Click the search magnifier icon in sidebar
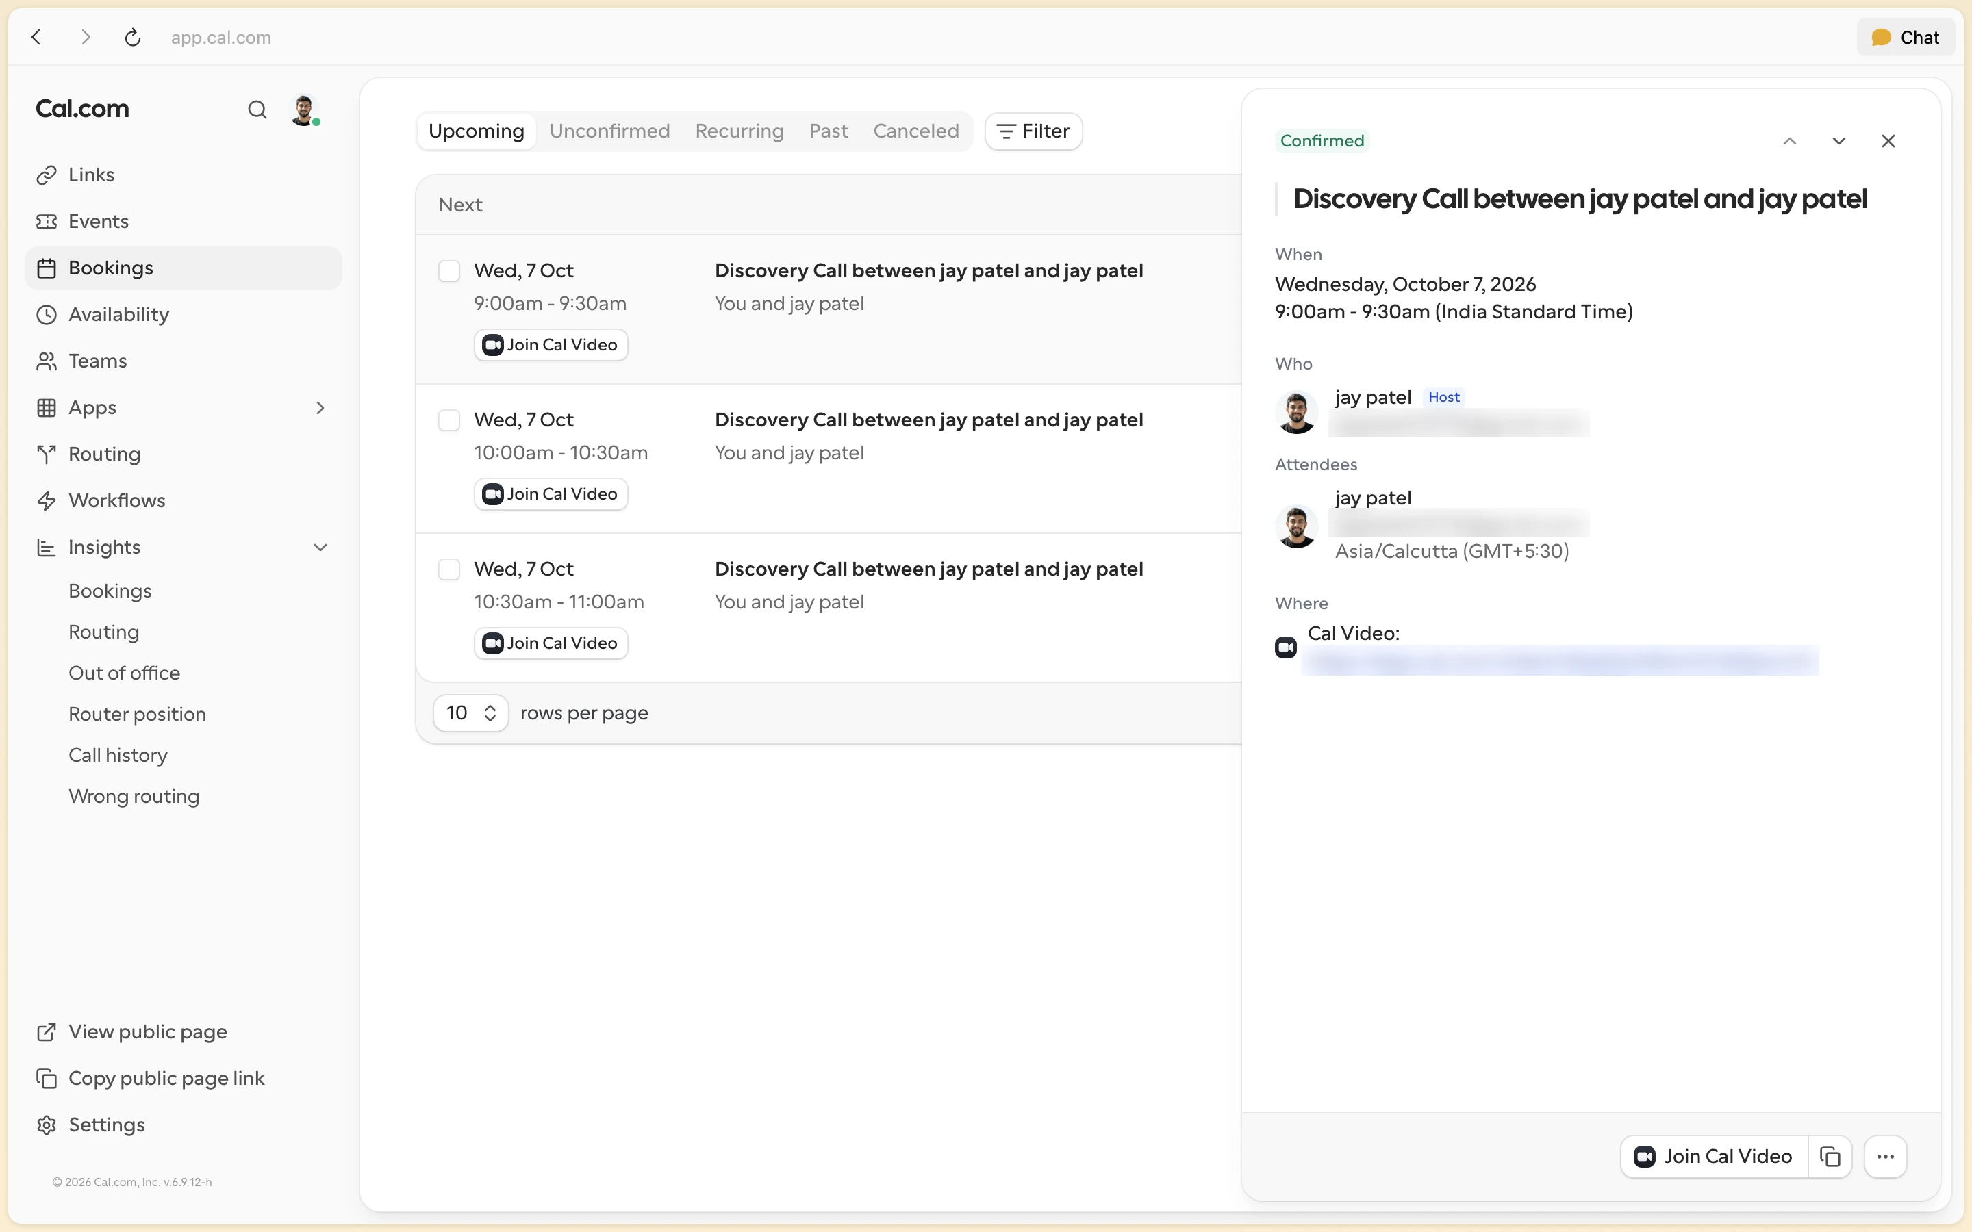 [257, 110]
